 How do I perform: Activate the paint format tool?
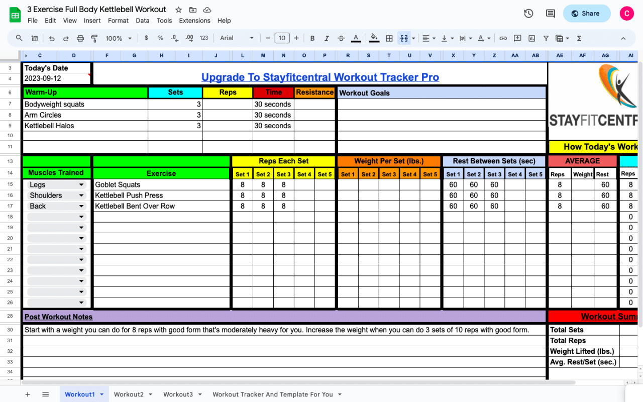94,38
